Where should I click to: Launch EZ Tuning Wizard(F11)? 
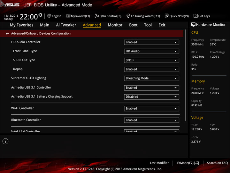145,16
